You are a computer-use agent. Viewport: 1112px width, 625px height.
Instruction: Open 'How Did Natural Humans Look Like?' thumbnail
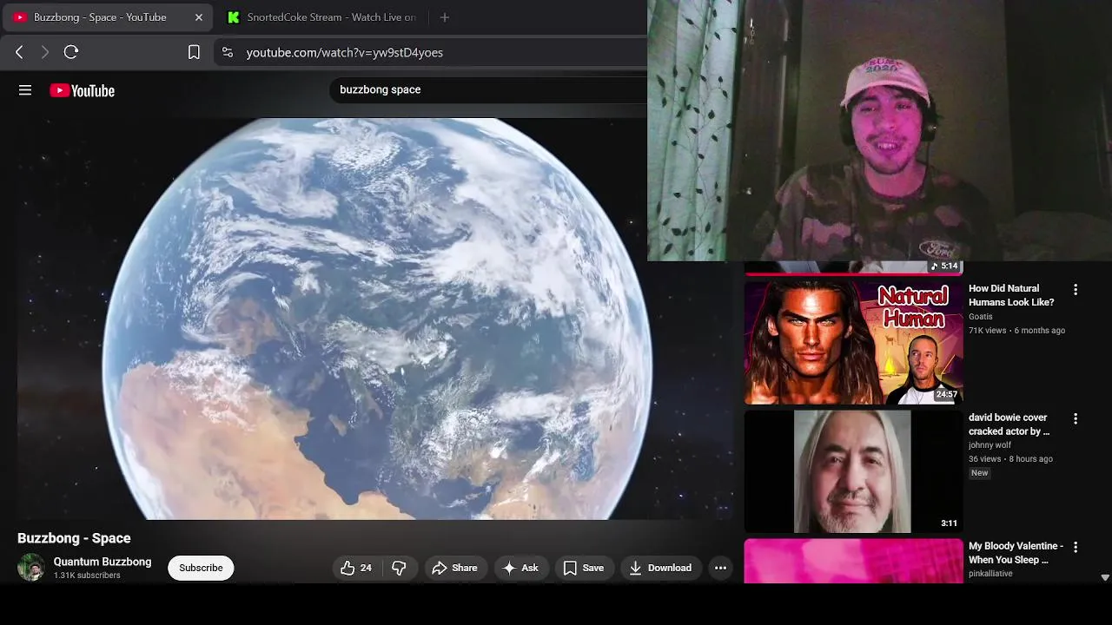point(853,342)
